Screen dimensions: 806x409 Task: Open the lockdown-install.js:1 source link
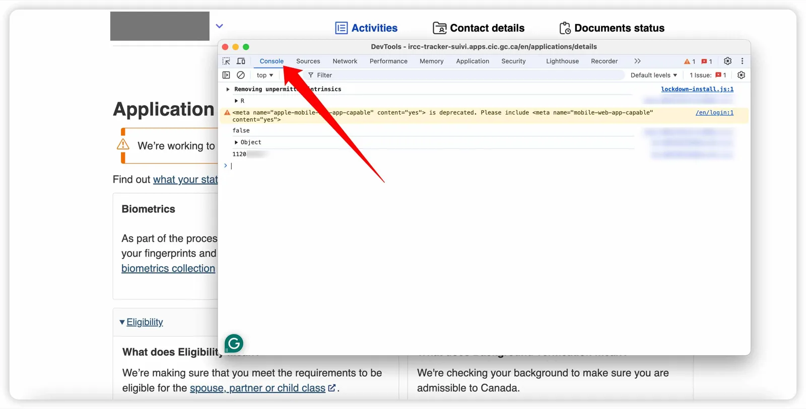click(697, 89)
